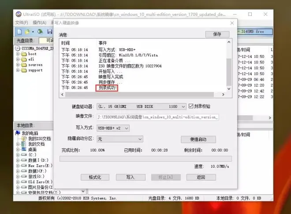Select 我的ISO文档 in local tree

[39, 139]
